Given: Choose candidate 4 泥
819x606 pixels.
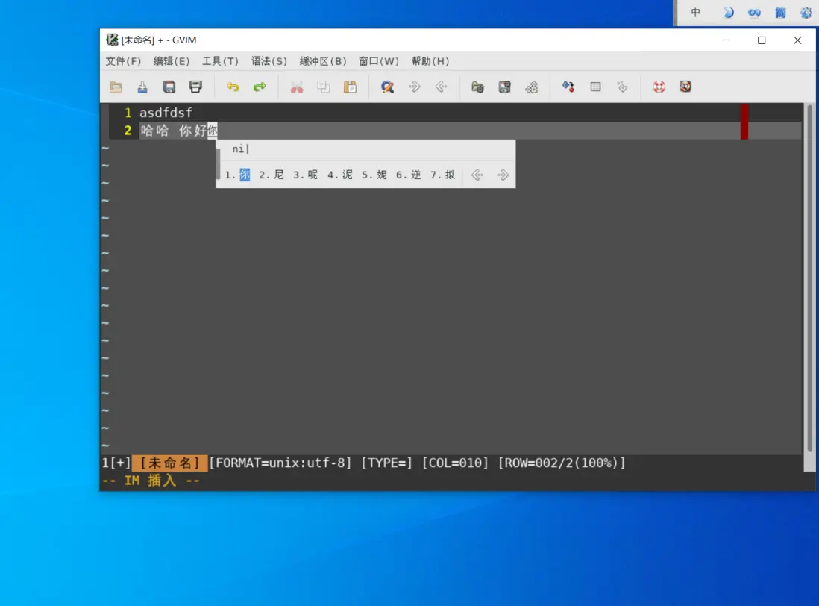Looking at the screenshot, I should pyautogui.click(x=340, y=175).
